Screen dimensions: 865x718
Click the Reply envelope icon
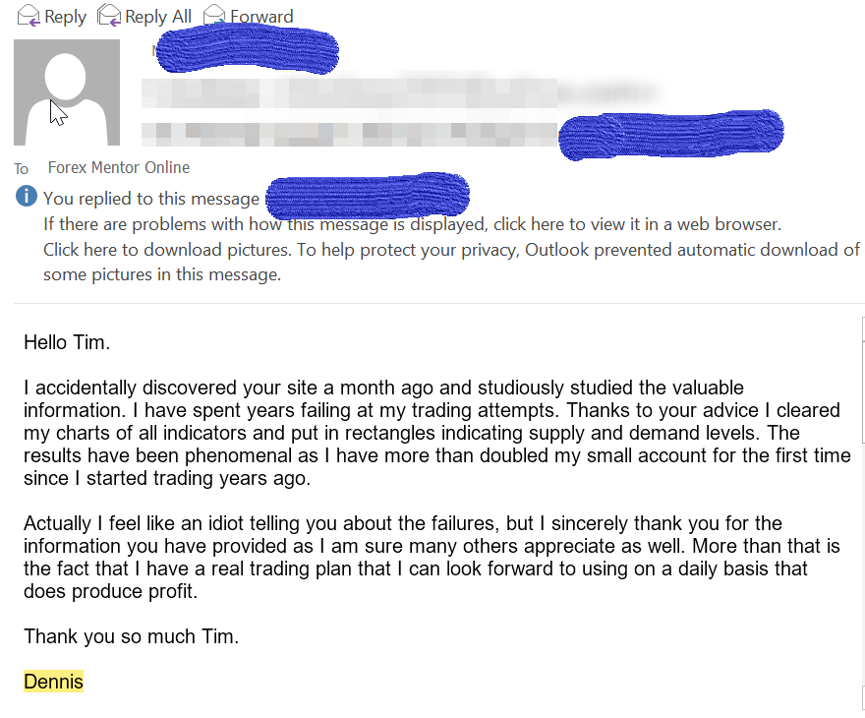29,16
